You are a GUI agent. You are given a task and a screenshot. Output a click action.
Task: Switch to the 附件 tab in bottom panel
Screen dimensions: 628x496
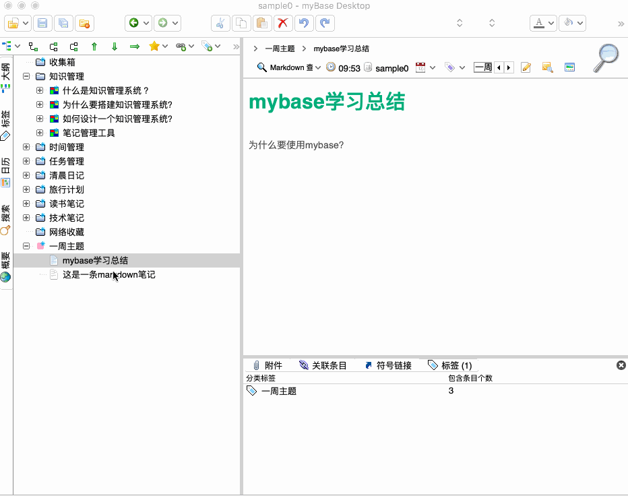click(268, 365)
